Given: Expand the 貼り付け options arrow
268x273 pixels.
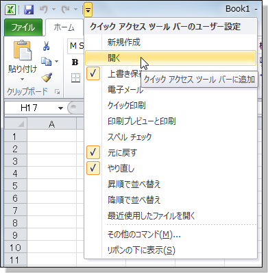Looking at the screenshot, I should 22,80.
